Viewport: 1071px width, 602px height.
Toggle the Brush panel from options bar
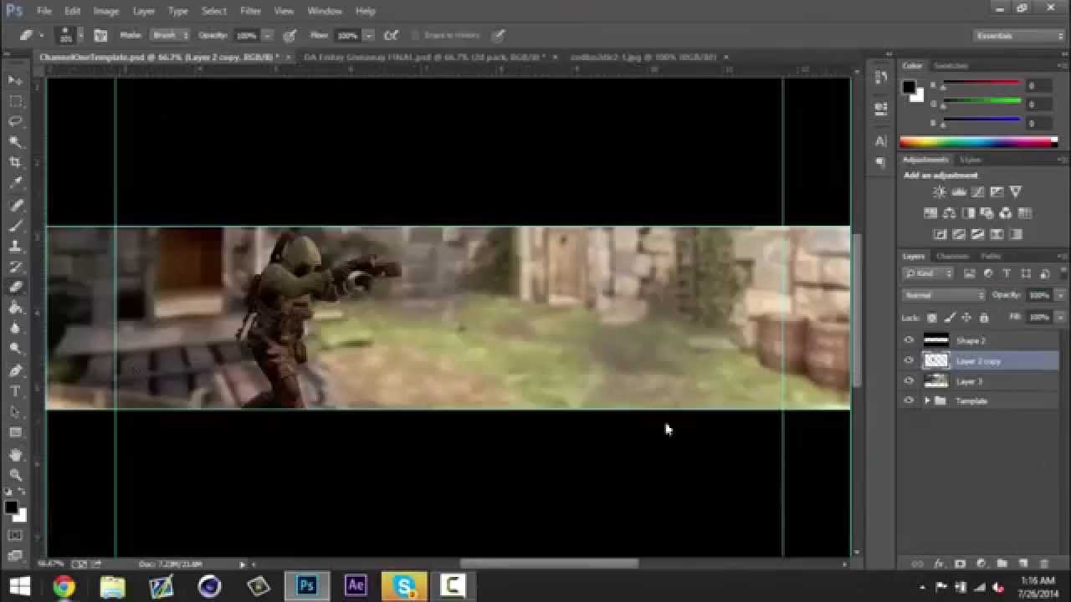coord(100,36)
